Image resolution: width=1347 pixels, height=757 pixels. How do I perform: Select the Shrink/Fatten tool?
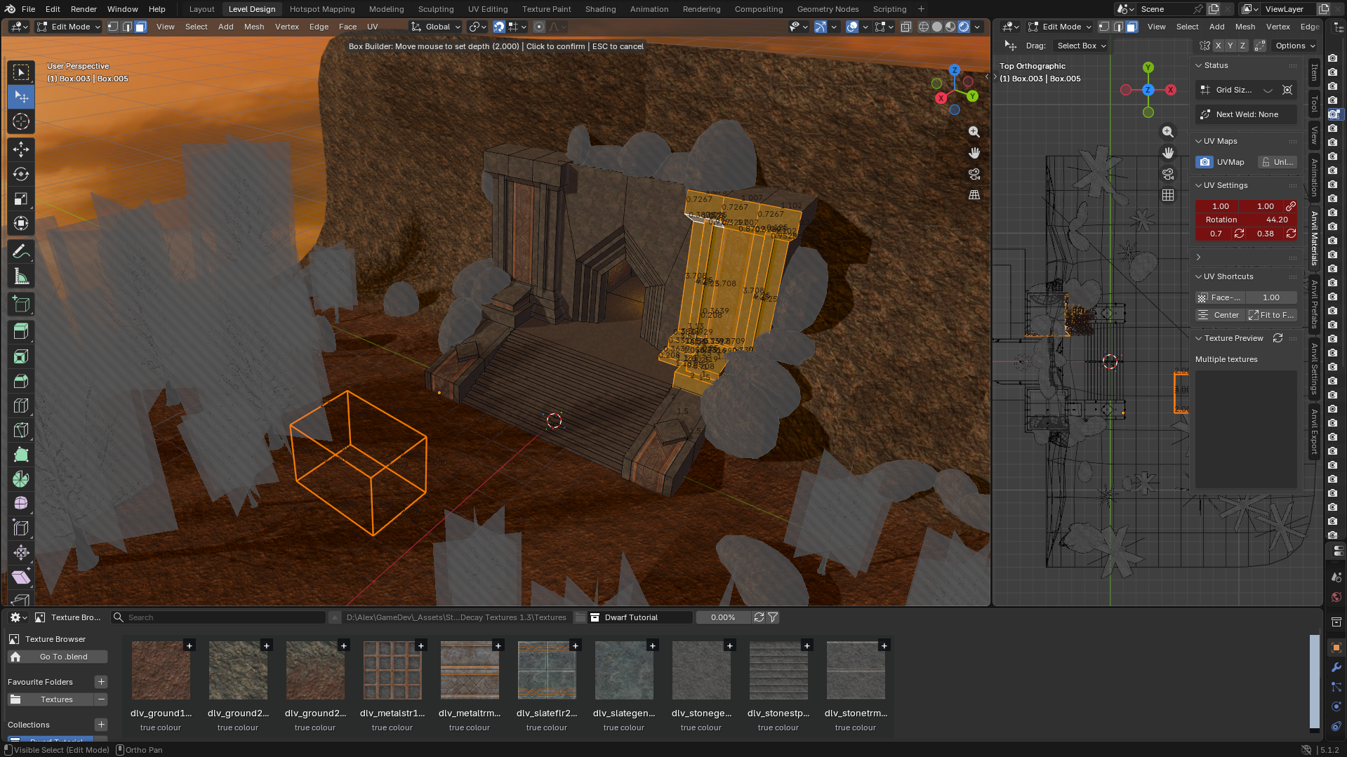click(x=21, y=552)
